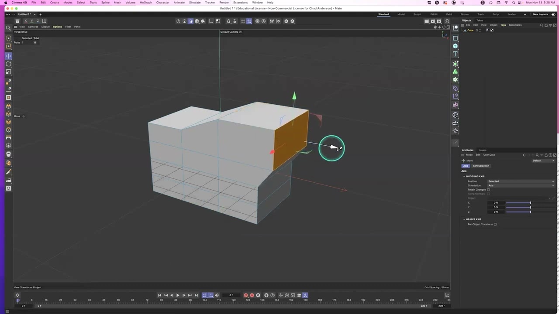559x314 pixels.
Task: Open the viewport Filter menu
Action: pyautogui.click(x=68, y=27)
